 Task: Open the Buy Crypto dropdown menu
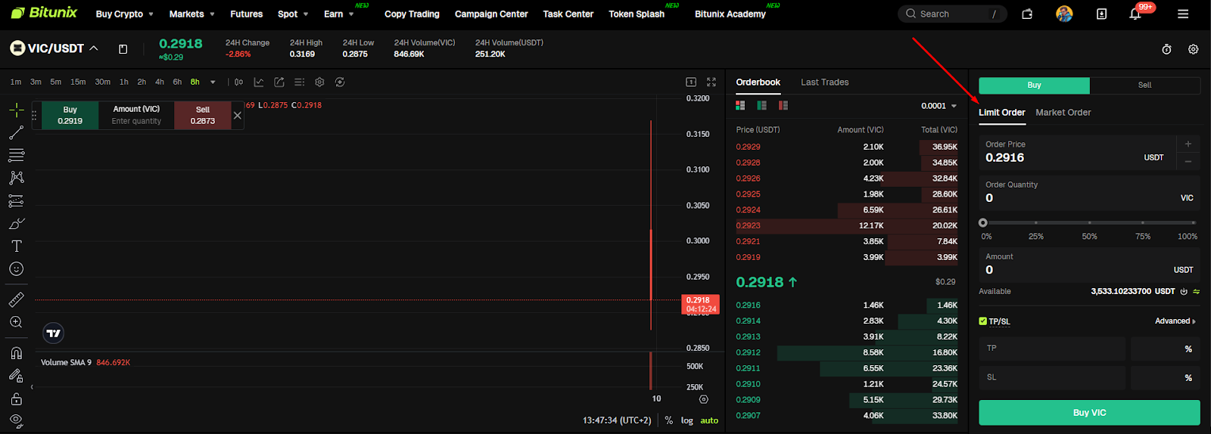(124, 14)
